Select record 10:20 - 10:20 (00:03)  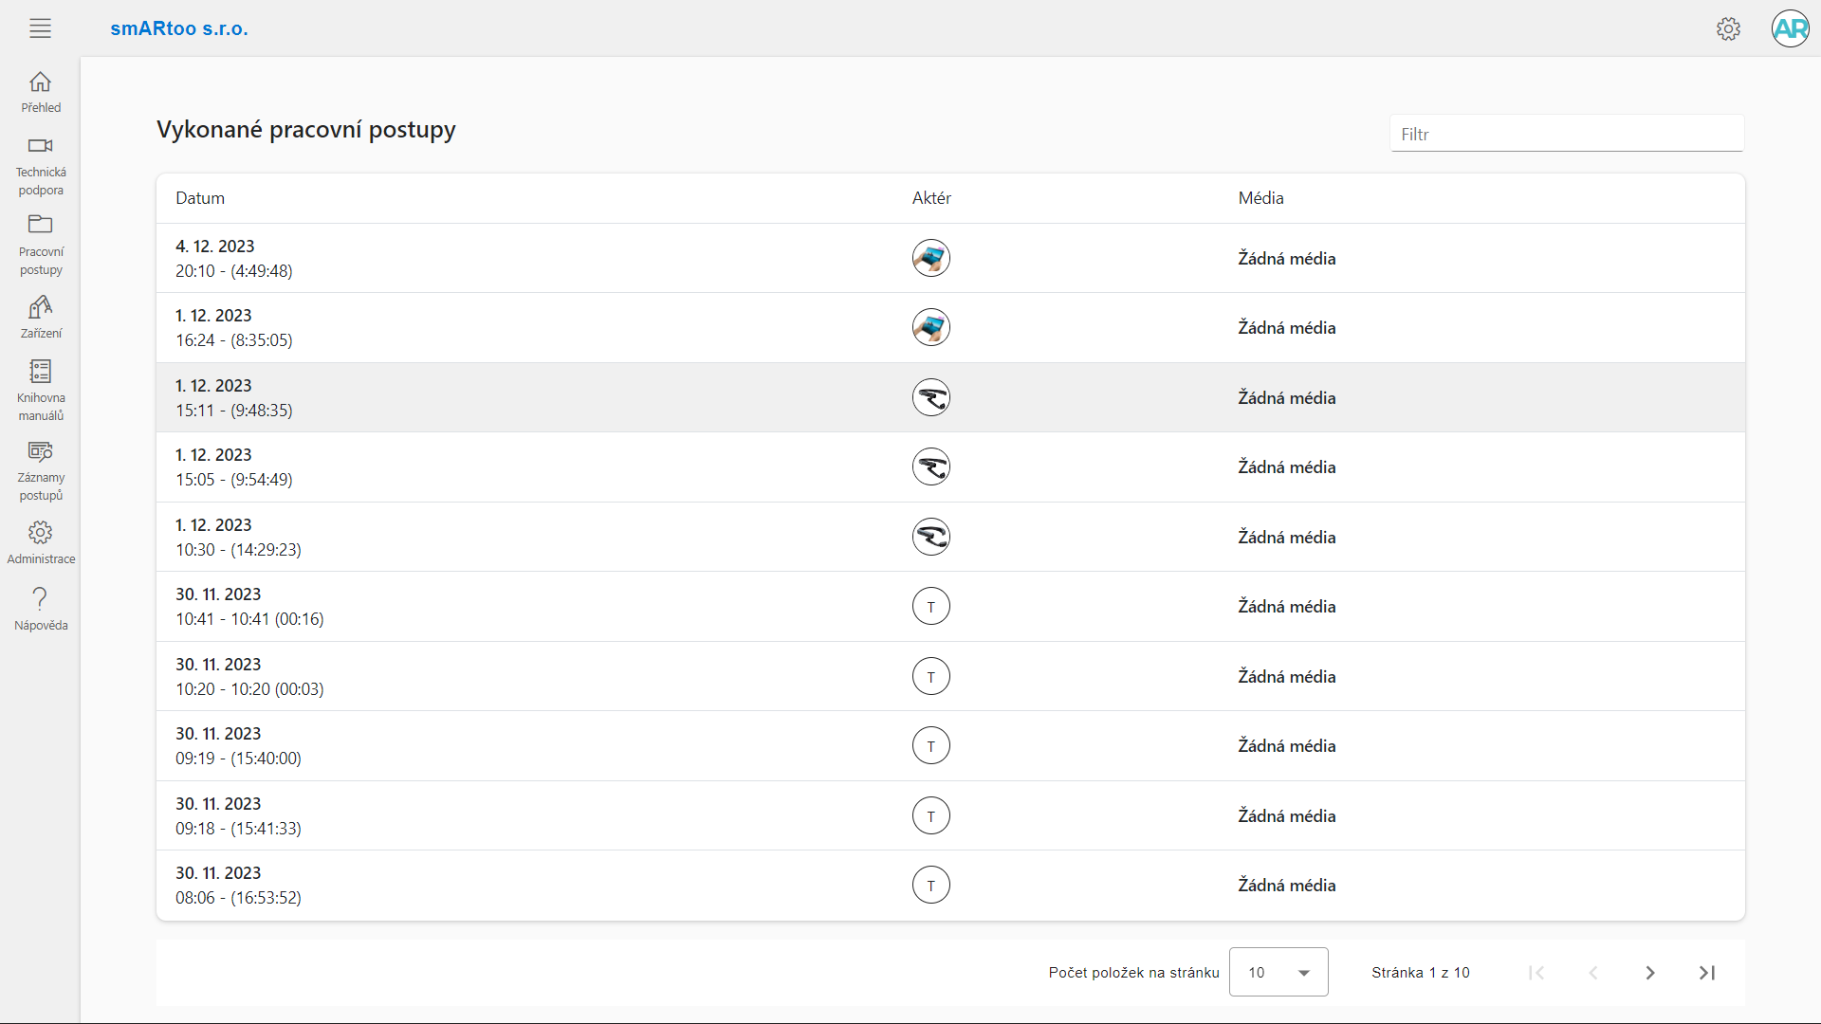[x=950, y=676]
